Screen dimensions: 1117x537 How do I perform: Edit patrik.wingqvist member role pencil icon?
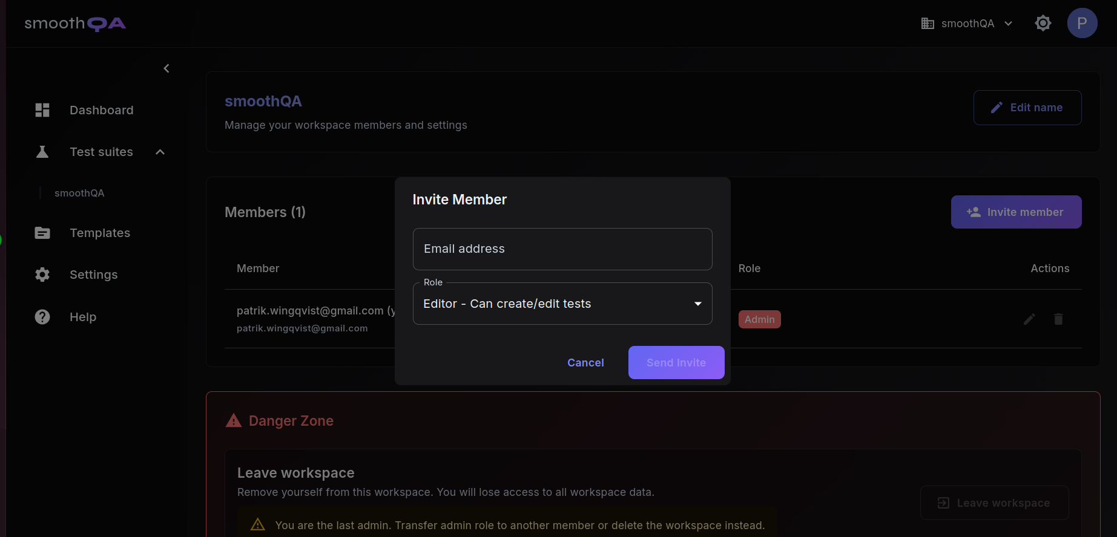(1029, 319)
